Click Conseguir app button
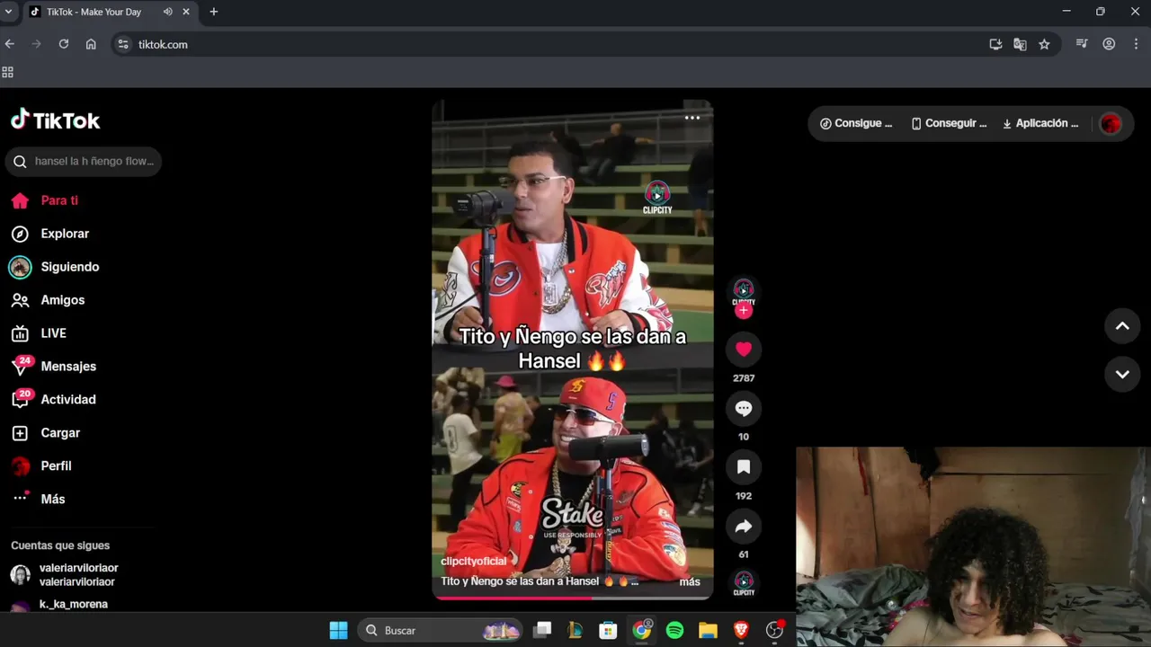The width and height of the screenshot is (1151, 647). [x=949, y=124]
